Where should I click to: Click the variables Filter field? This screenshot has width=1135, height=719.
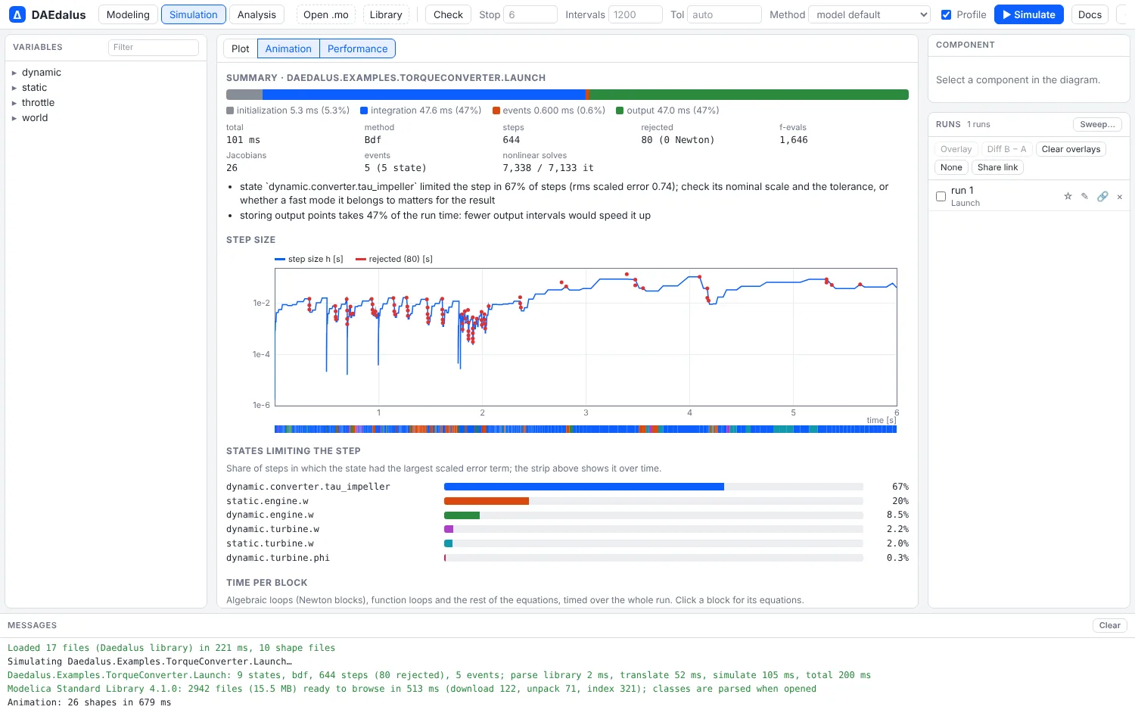tap(154, 47)
